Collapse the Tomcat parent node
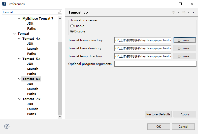Screen dimensions: 198x134 [x=15, y=34]
